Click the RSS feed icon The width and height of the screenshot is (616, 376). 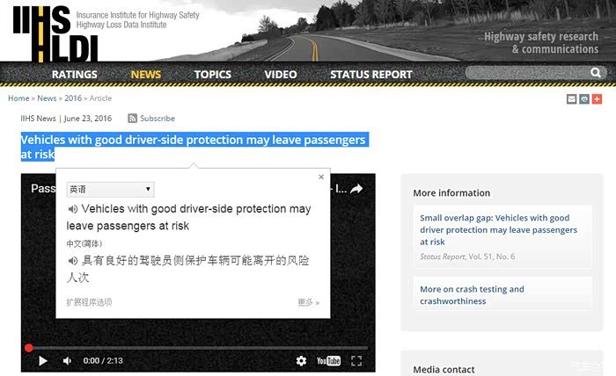point(132,119)
